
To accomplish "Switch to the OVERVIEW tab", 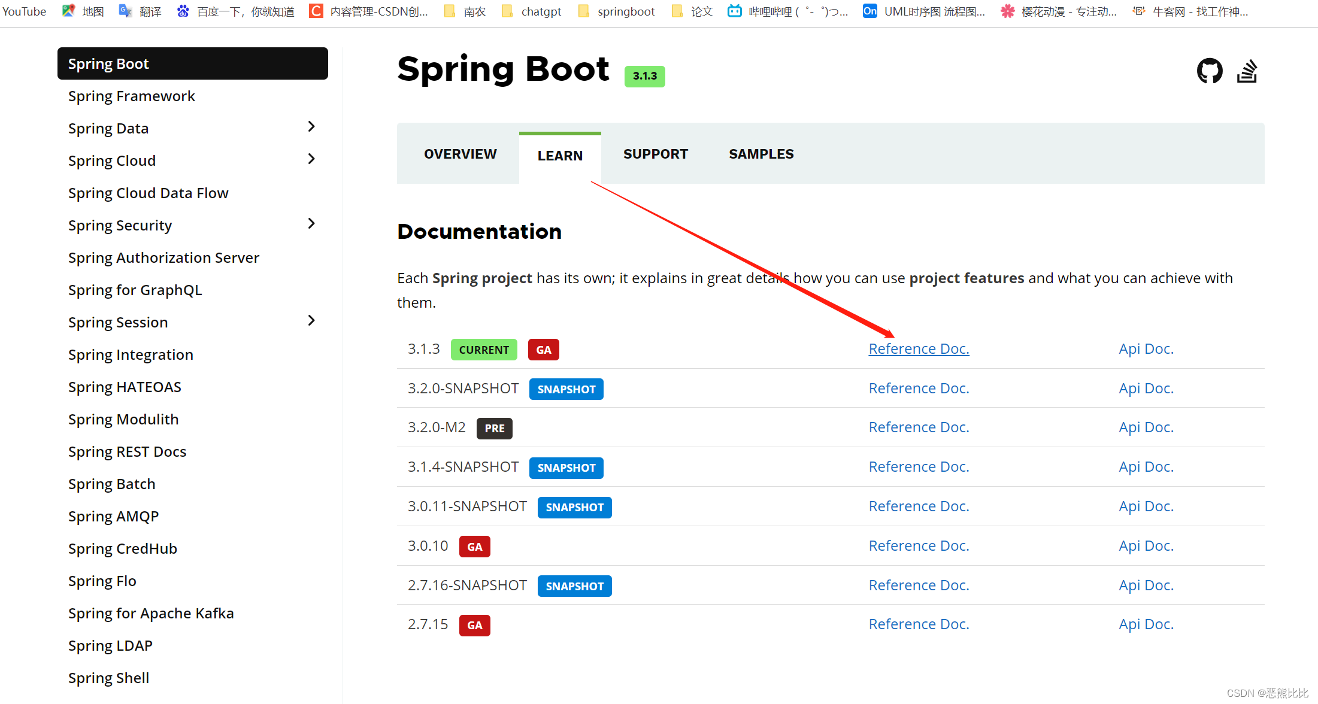I will (x=460, y=154).
